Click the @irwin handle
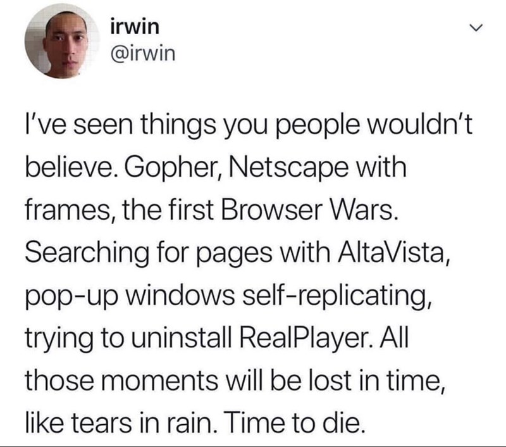 (x=143, y=54)
